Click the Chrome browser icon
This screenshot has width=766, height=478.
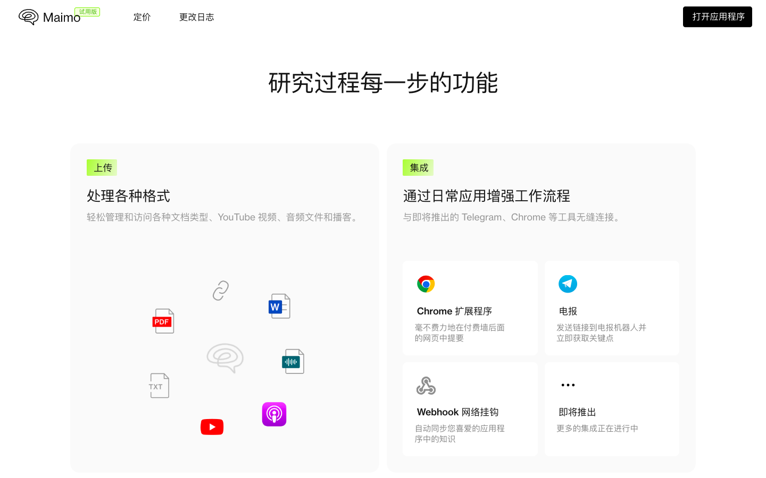point(426,284)
